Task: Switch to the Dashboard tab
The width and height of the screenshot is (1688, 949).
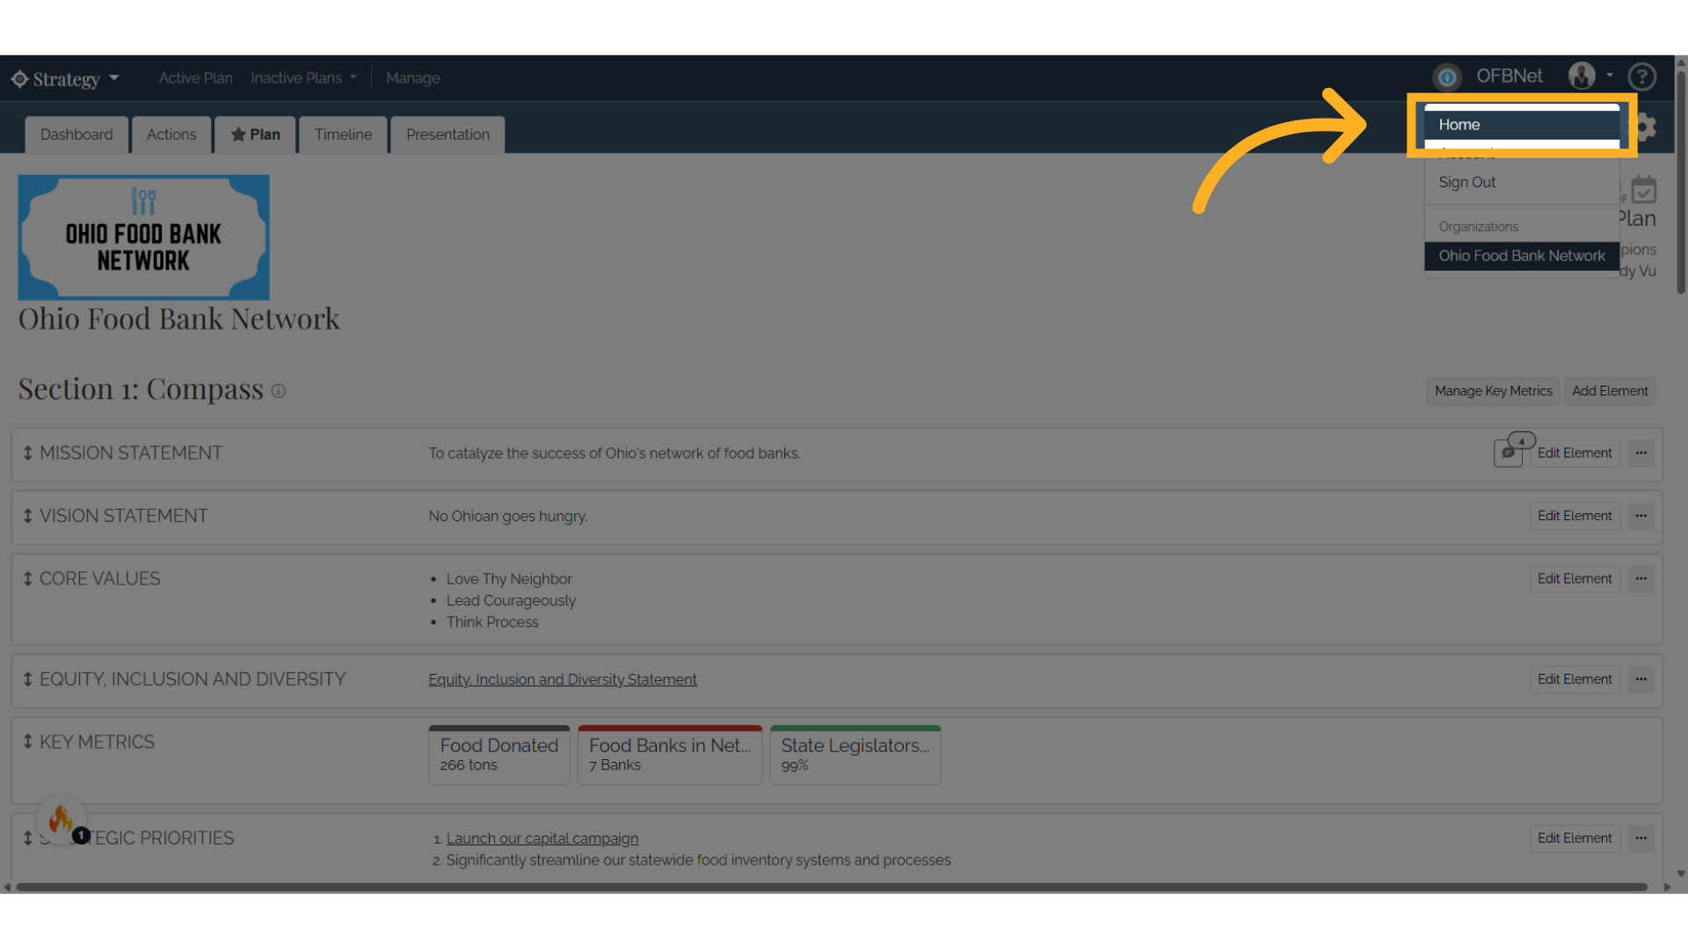Action: click(x=76, y=134)
